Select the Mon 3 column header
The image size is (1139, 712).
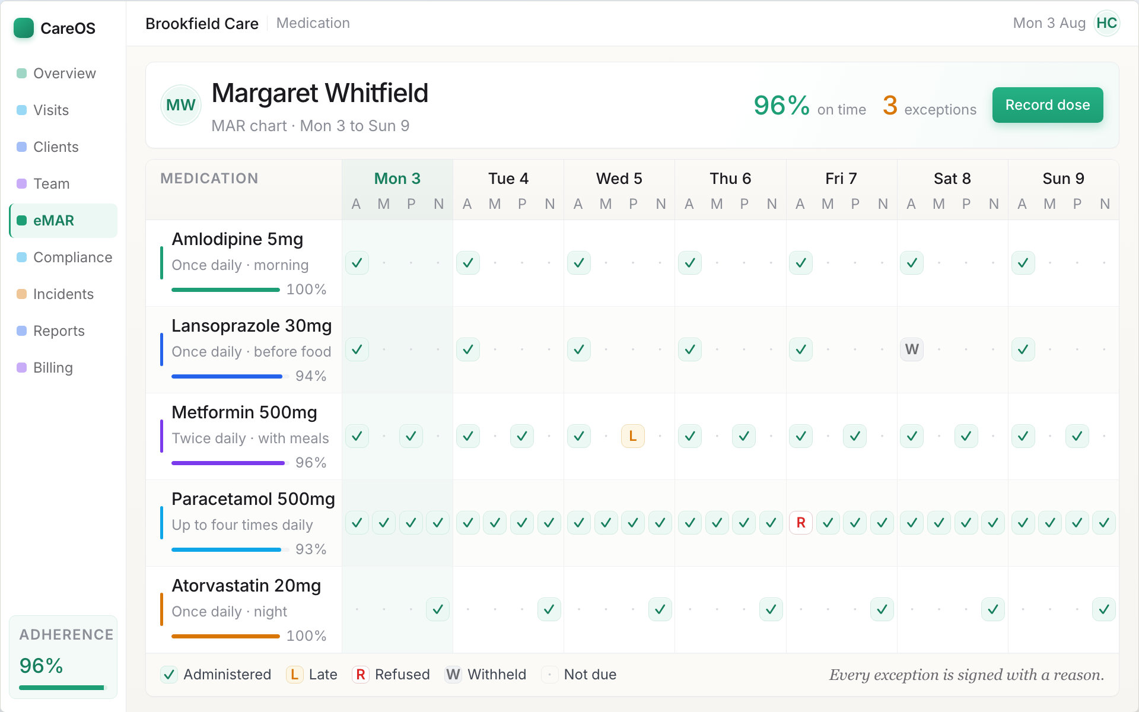pyautogui.click(x=397, y=179)
